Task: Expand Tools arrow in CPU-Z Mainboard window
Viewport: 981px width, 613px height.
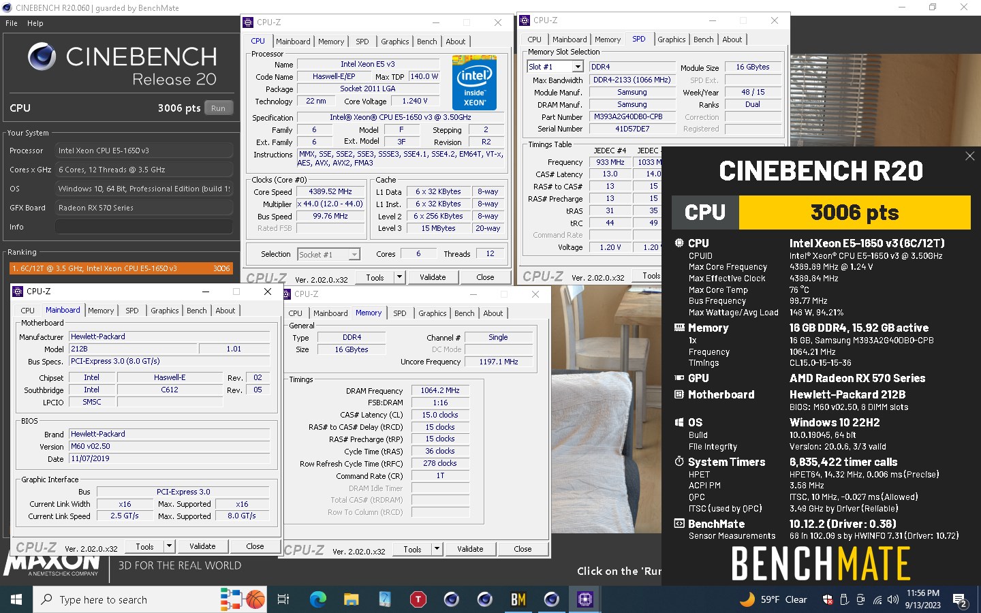Action: pyautogui.click(x=170, y=546)
